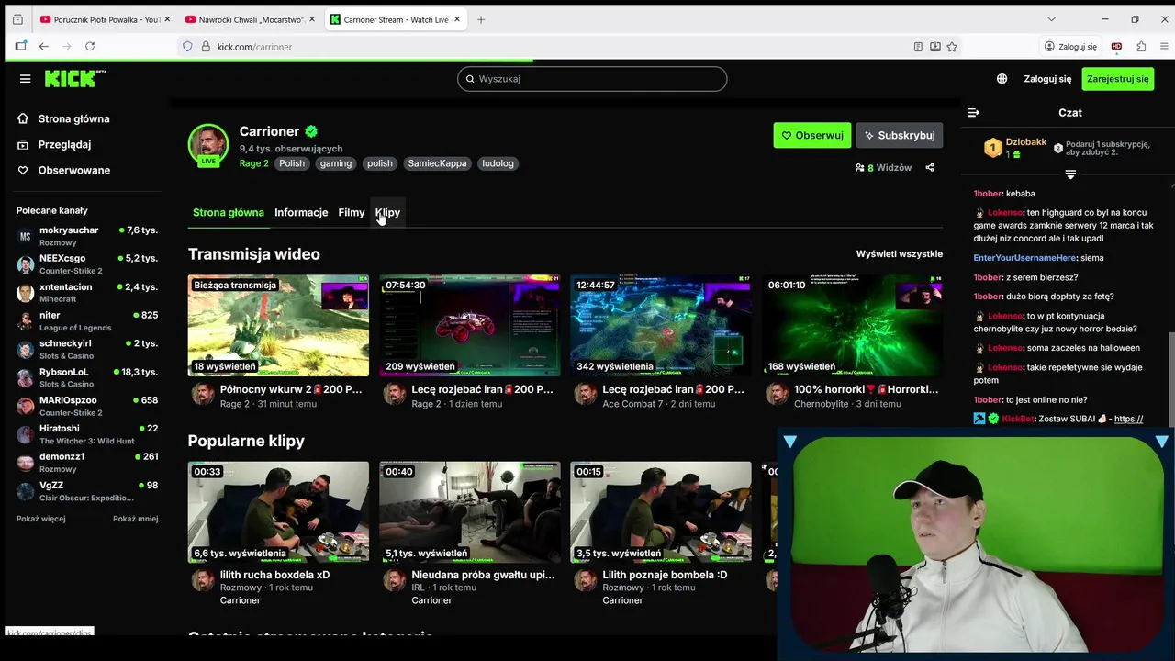Open Strona główna home icon in sidebar

[23, 118]
